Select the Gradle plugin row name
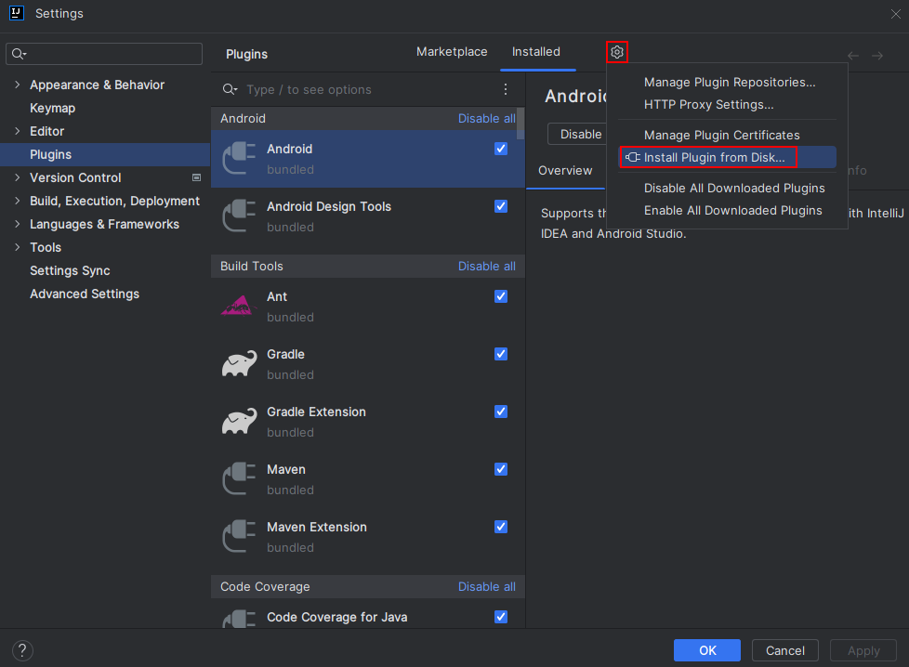 285,354
